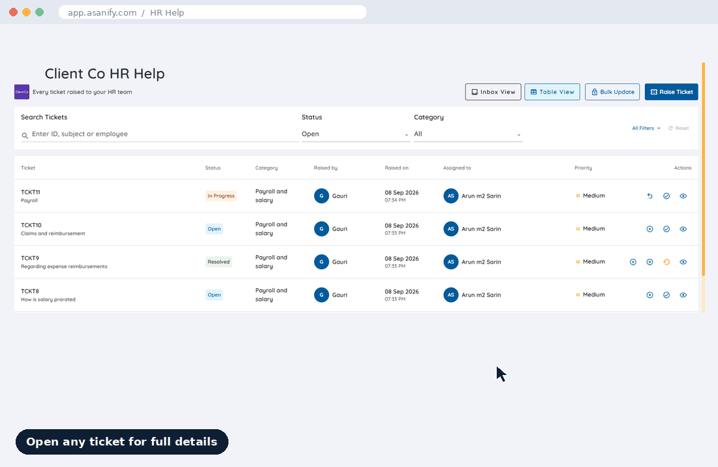Screen dimensions: 718x467
Task: Click Medium priority on TCKT11 row
Action: tap(590, 195)
